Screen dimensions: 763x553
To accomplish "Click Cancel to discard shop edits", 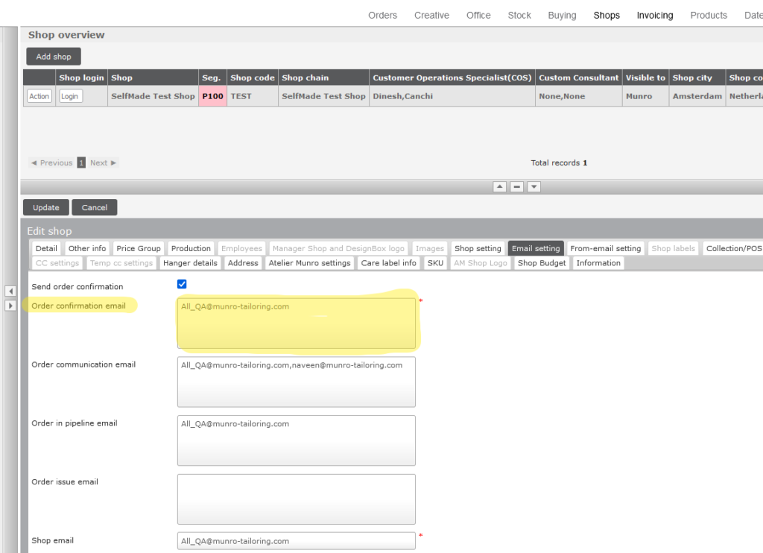I will pyautogui.click(x=95, y=207).
